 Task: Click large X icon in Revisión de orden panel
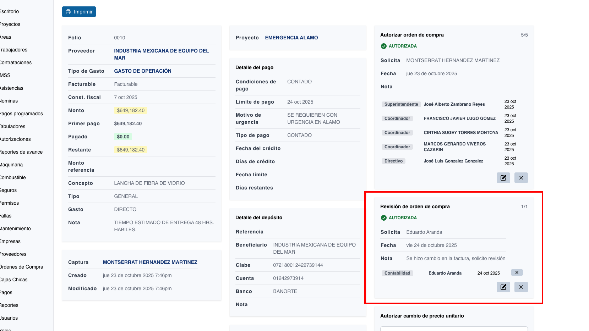(x=521, y=287)
